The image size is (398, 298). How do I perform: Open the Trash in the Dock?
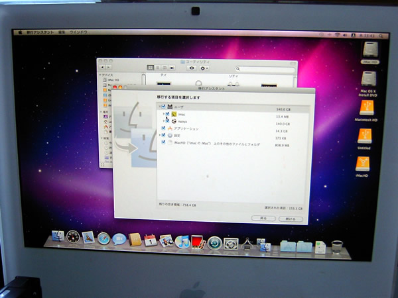(337, 247)
